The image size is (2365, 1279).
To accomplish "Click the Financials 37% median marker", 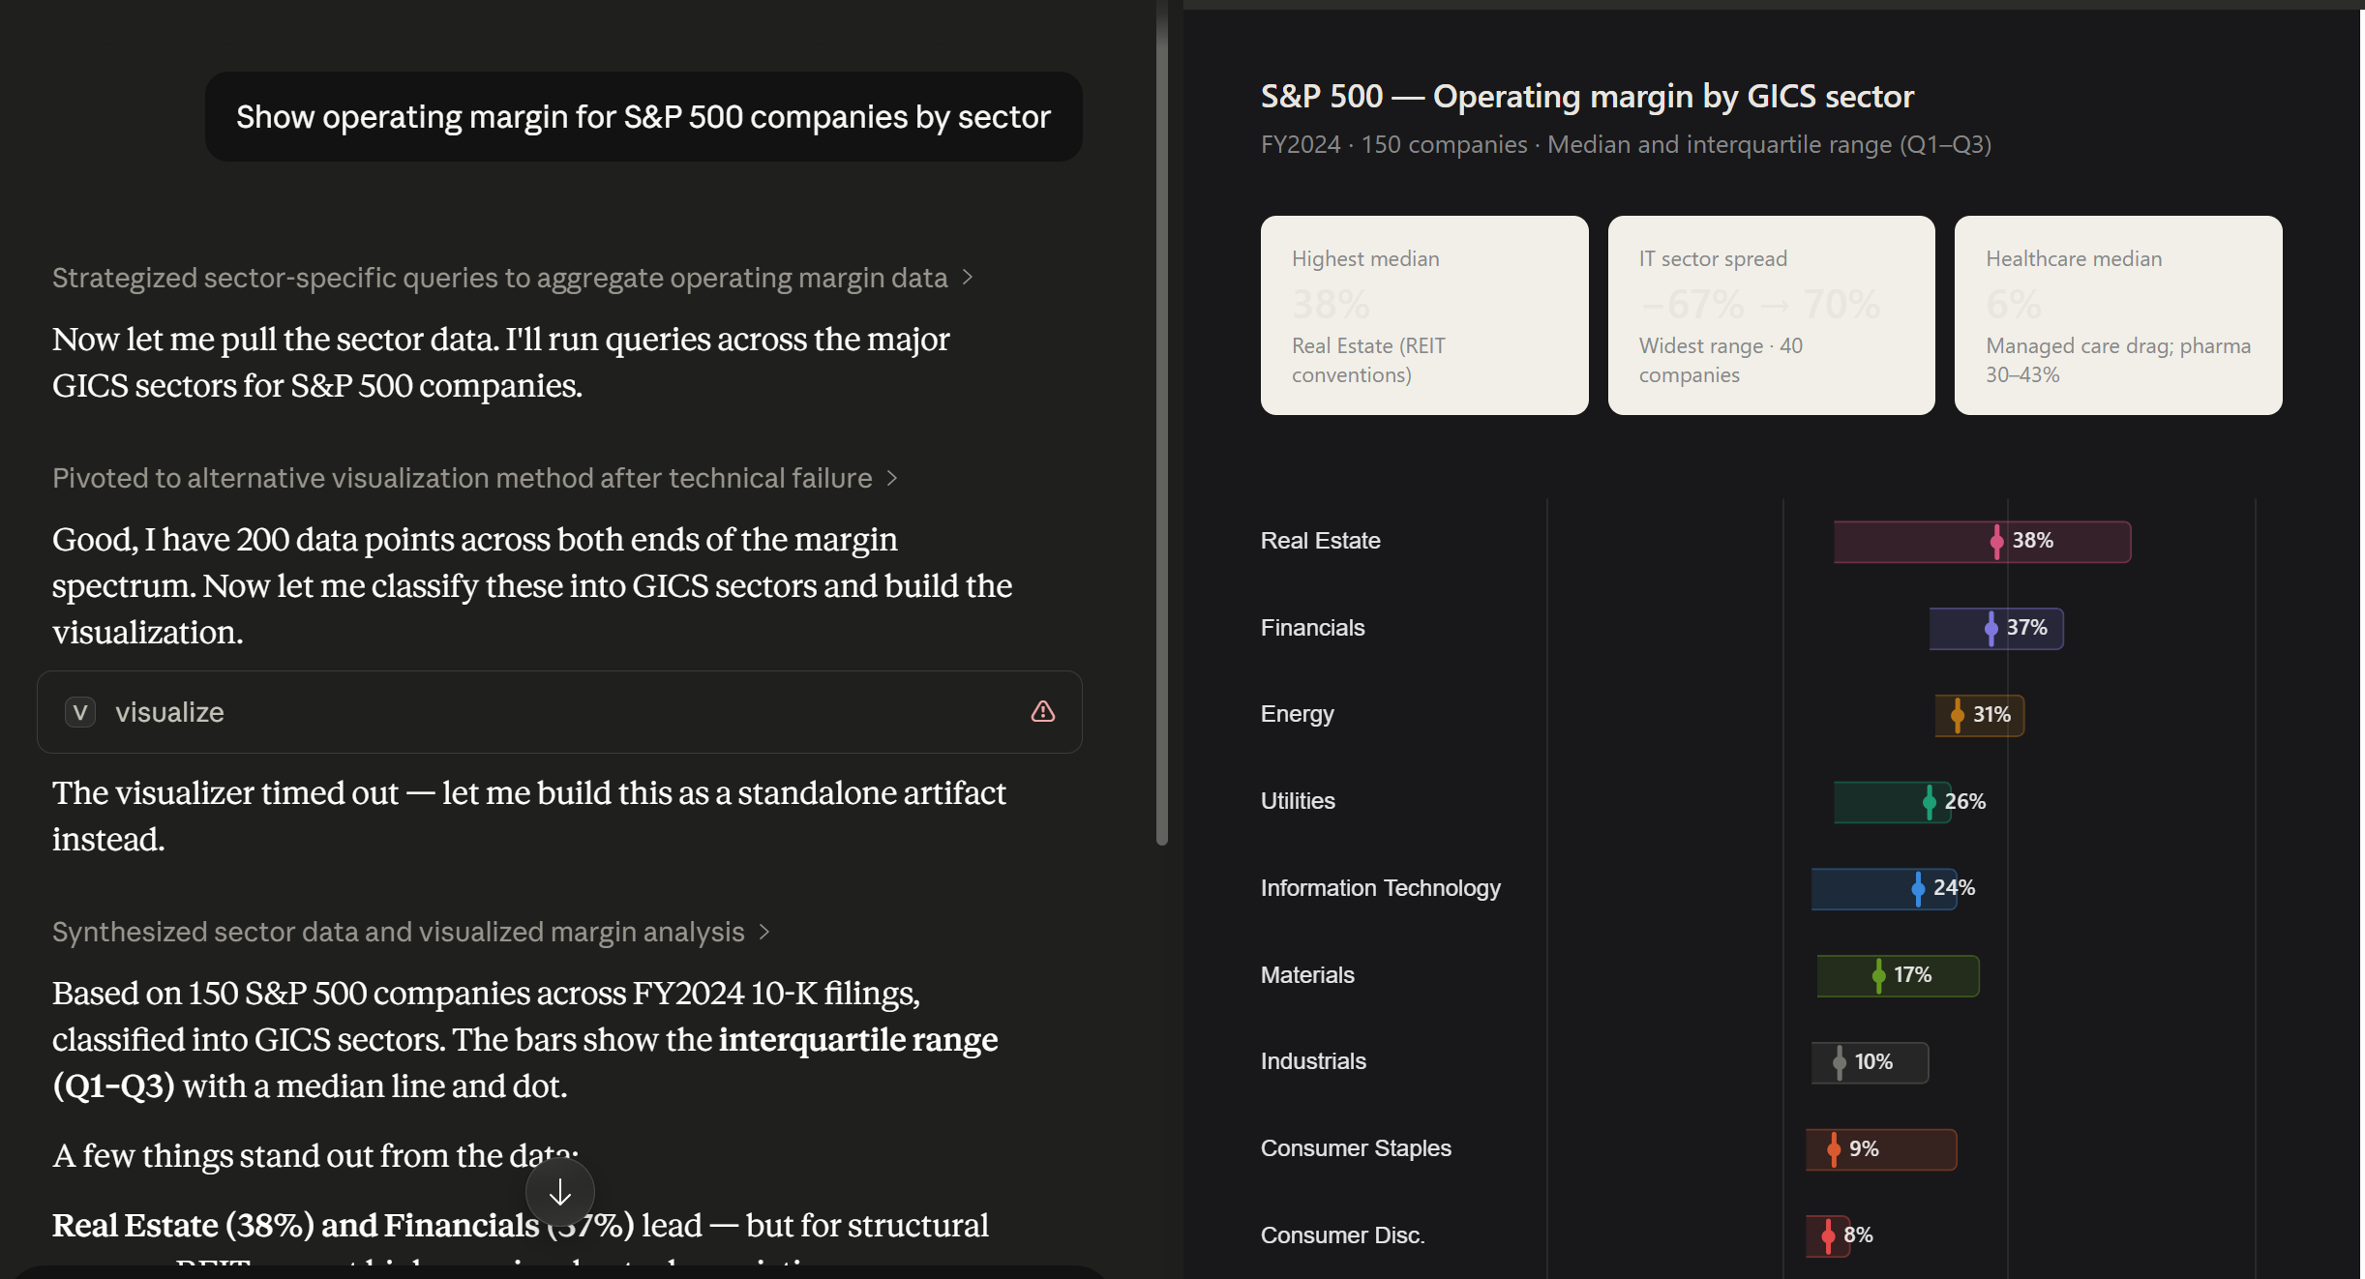I will (1991, 628).
